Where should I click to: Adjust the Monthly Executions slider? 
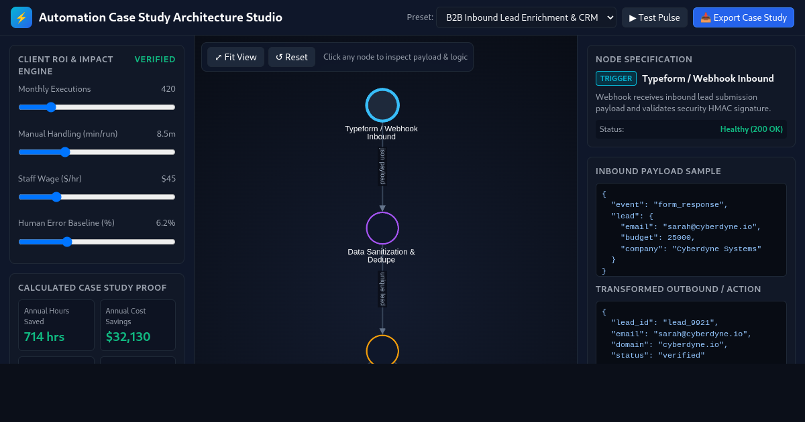[97, 107]
